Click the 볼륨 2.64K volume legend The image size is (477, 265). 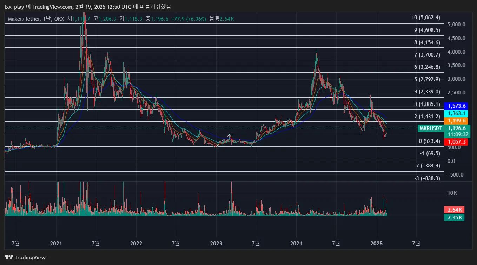click(221, 19)
